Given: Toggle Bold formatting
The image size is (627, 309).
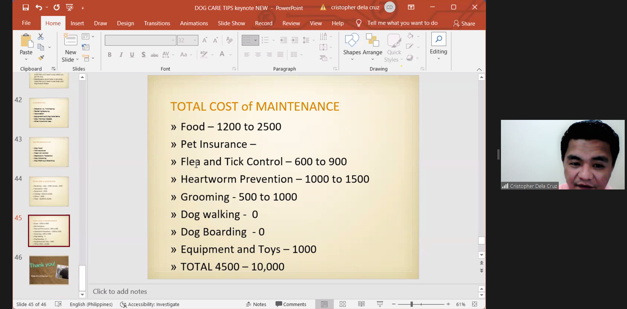Looking at the screenshot, I should [109, 55].
